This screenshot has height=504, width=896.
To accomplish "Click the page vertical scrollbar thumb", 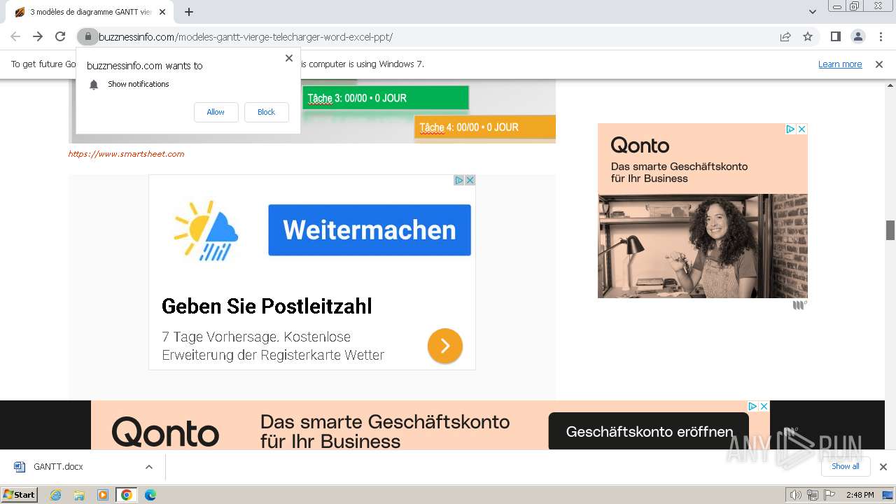I will click(890, 230).
